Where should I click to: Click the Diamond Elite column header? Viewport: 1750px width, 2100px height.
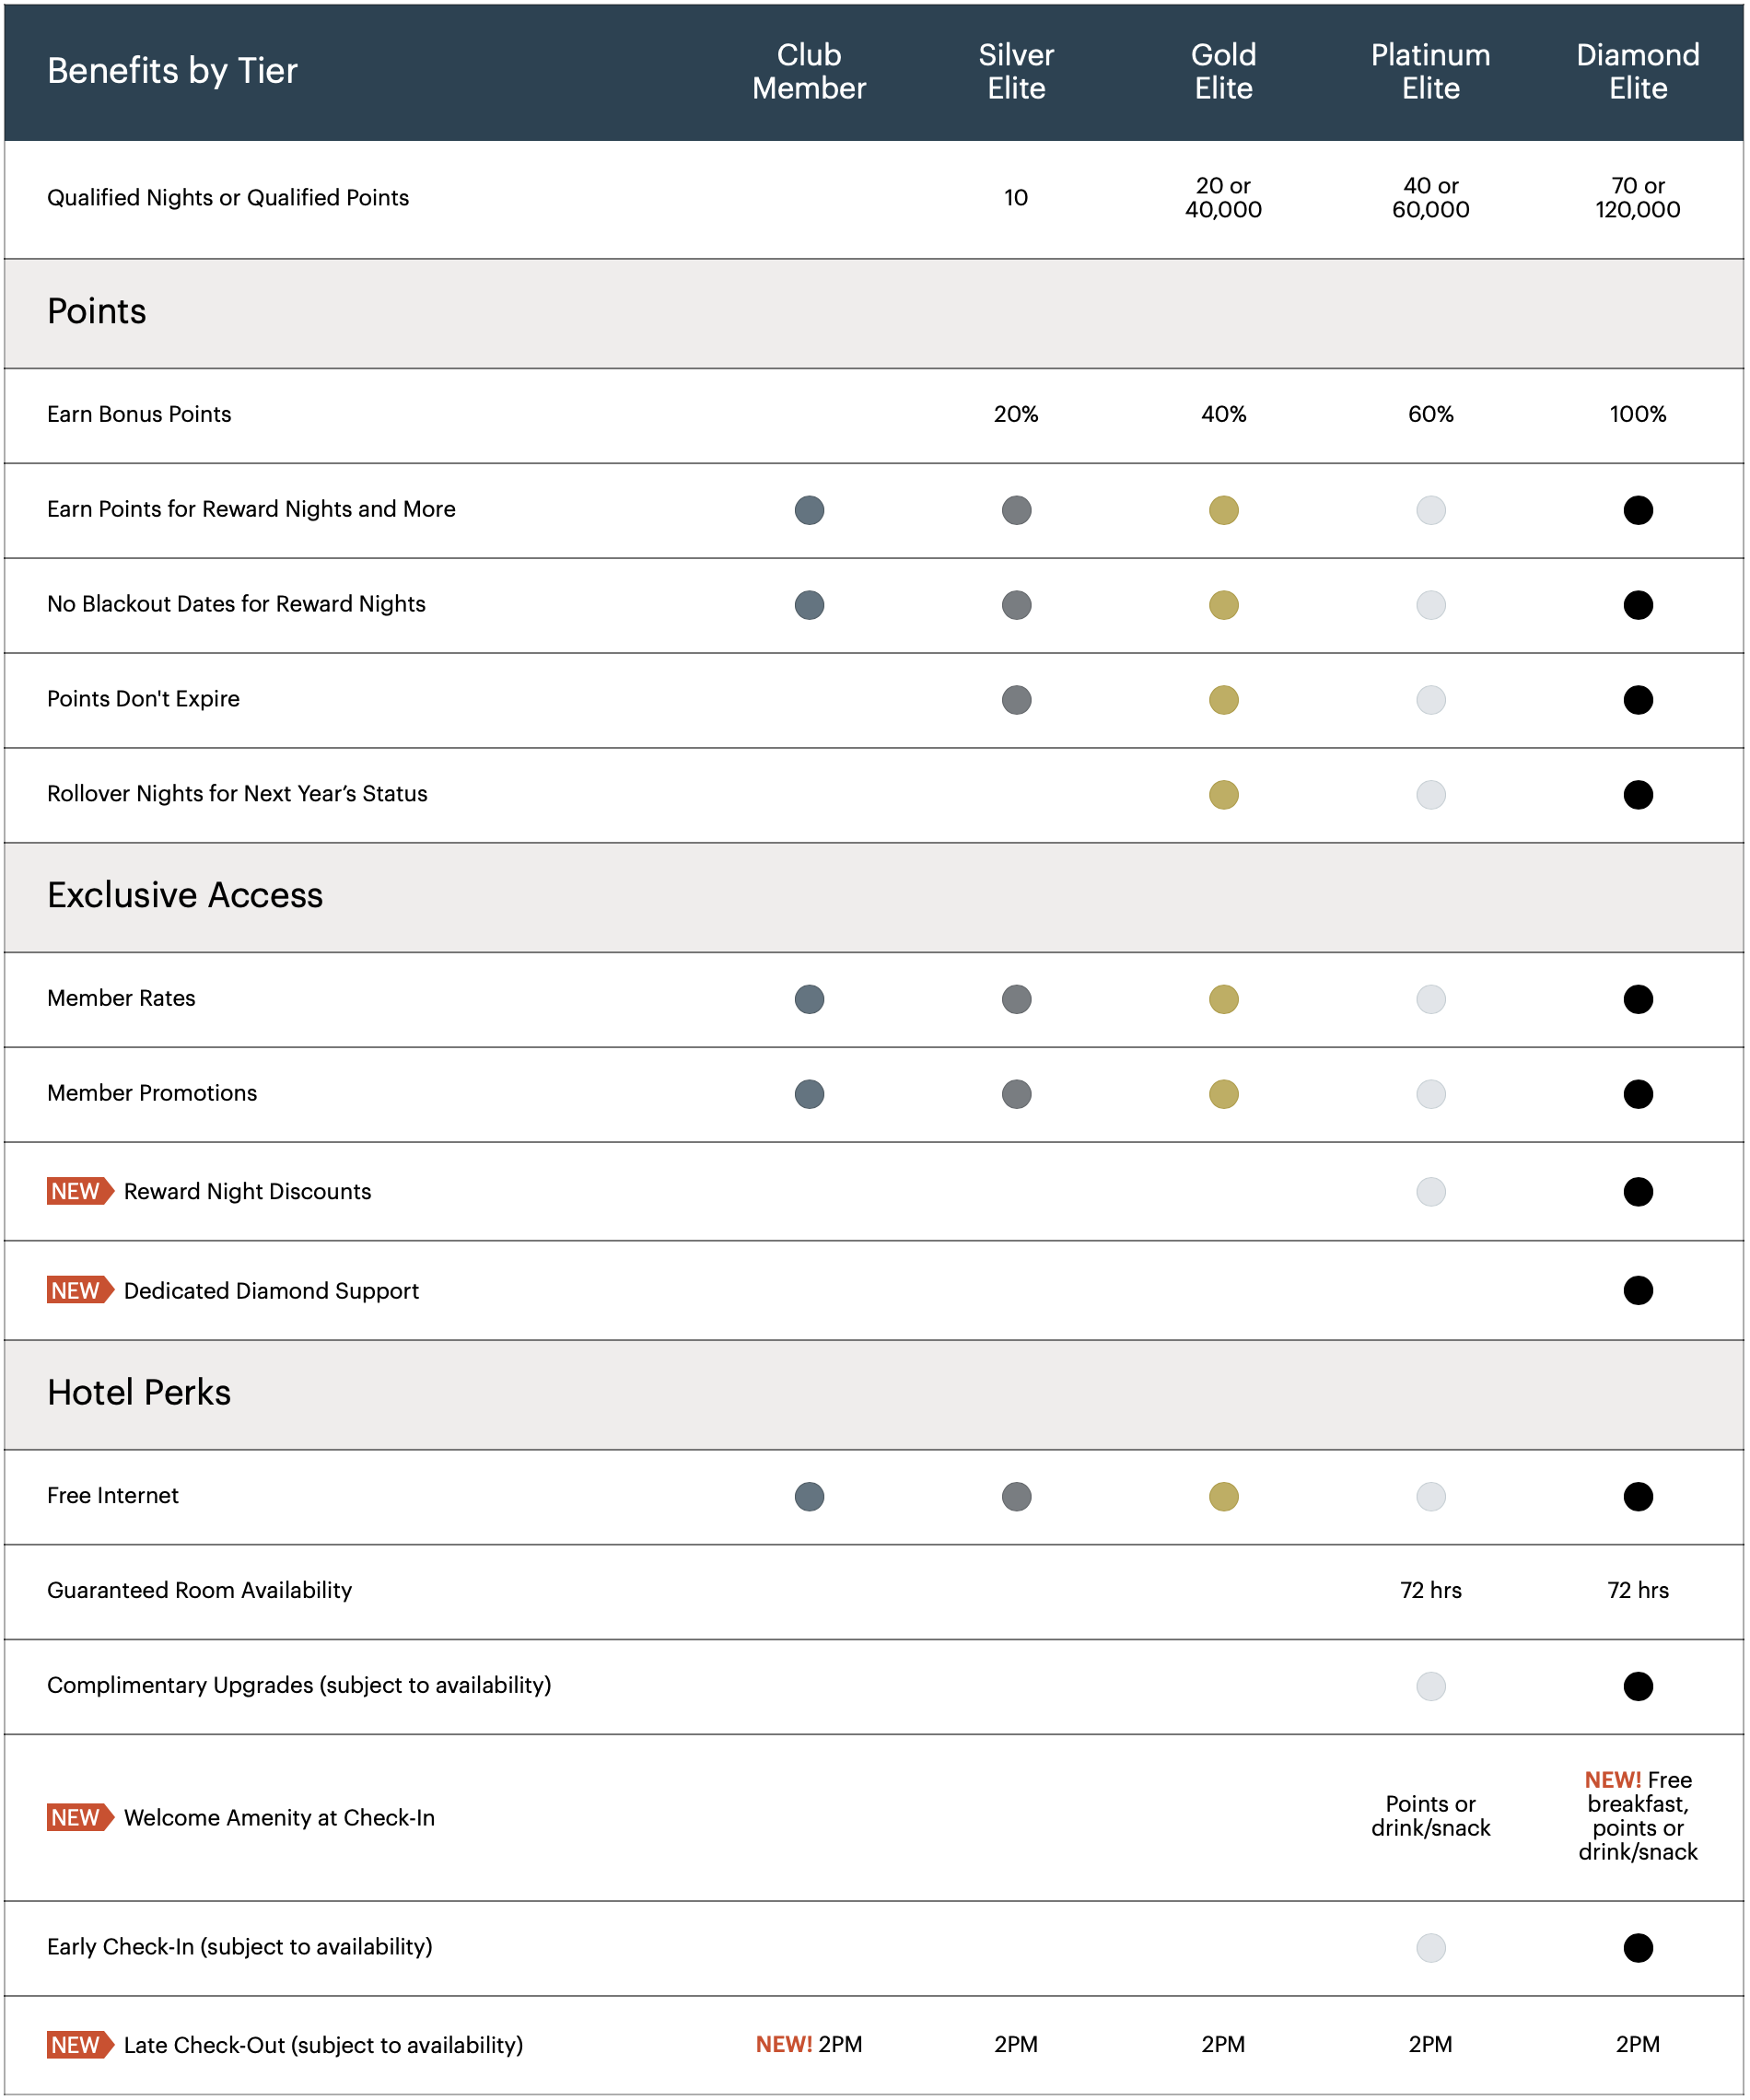(1637, 71)
